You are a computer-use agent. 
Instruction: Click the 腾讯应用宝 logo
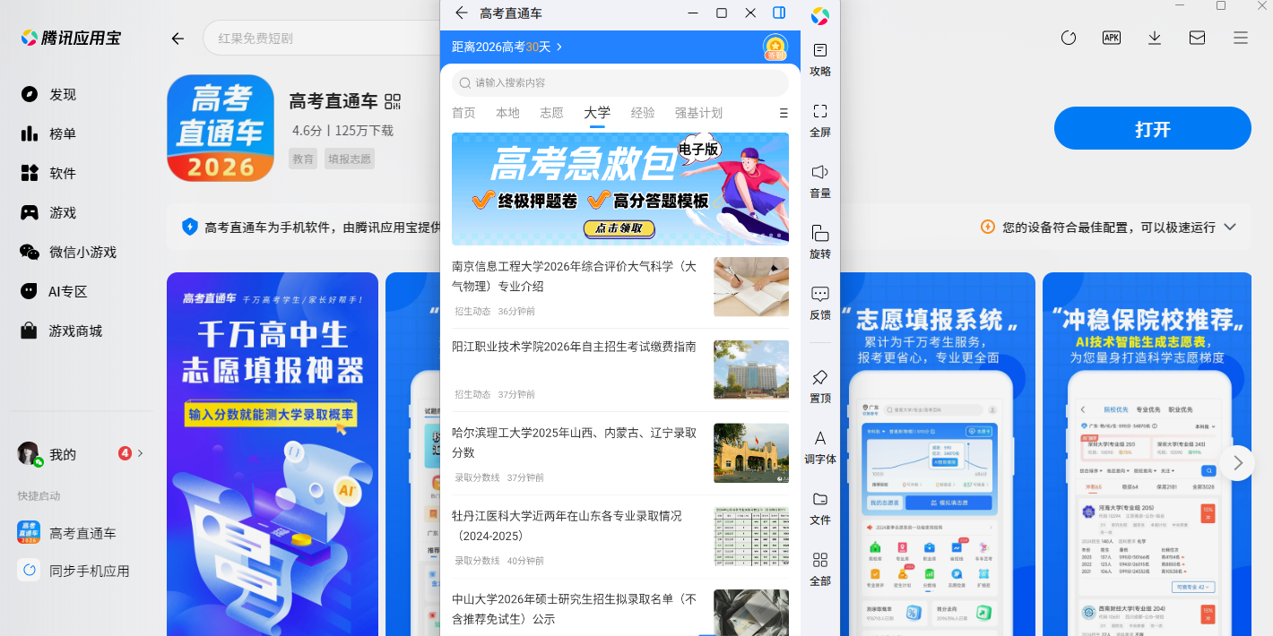(71, 38)
